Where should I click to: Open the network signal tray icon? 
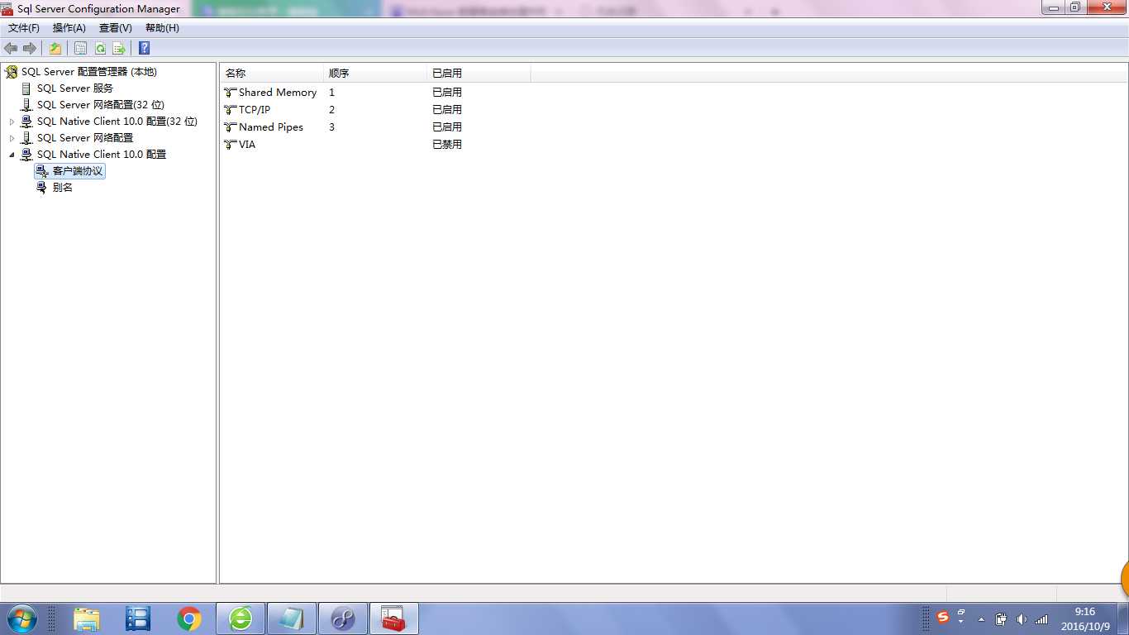pos(1041,619)
